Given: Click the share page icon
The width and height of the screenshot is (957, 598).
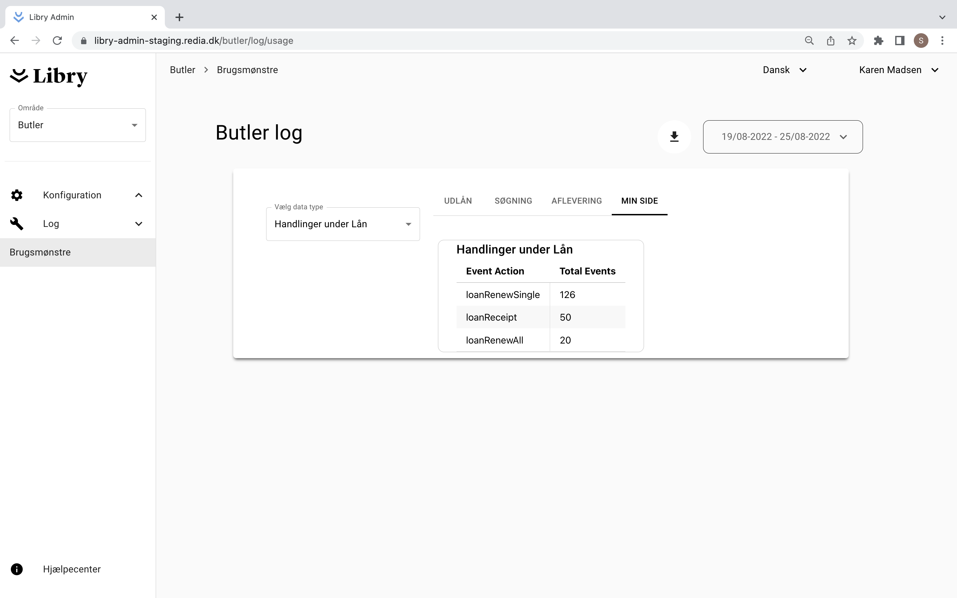Looking at the screenshot, I should pyautogui.click(x=830, y=41).
